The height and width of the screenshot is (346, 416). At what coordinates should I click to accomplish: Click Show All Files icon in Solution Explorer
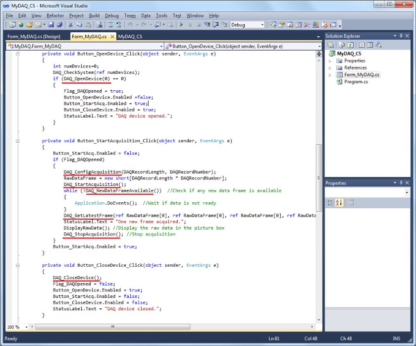pyautogui.click(x=342, y=45)
